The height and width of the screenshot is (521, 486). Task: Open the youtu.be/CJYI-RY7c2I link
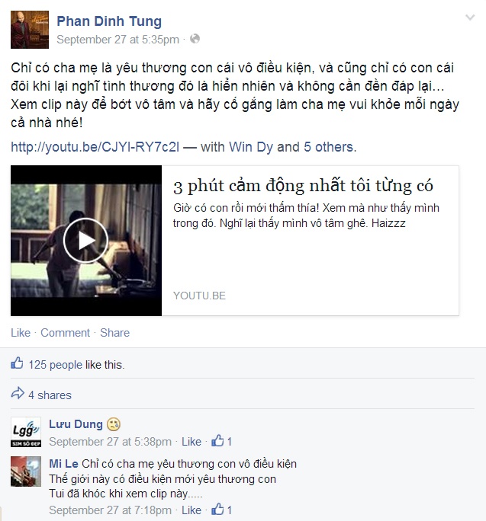(x=95, y=147)
